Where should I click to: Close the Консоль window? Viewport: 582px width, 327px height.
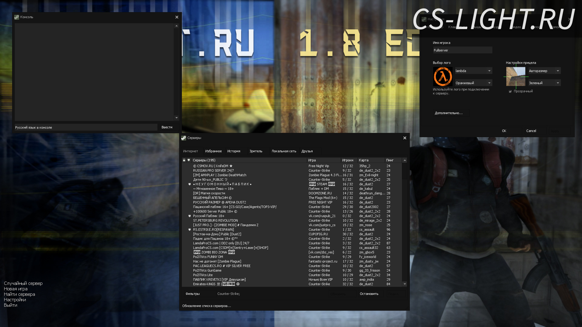177,17
